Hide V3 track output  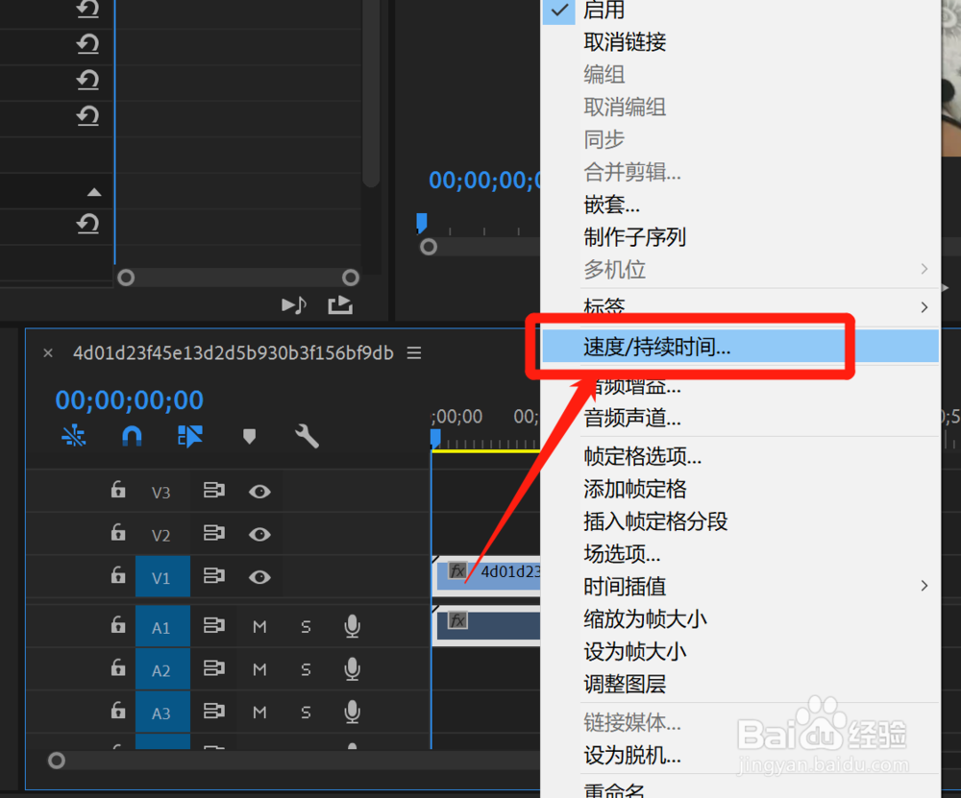pos(259,491)
